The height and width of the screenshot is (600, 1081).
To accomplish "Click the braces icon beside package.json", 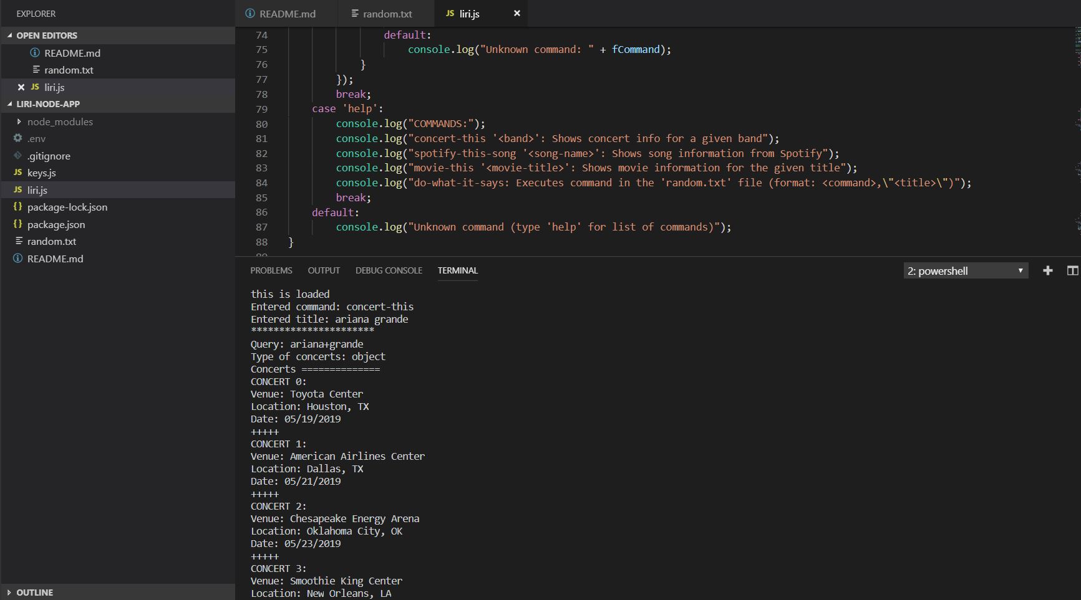I will click(18, 224).
